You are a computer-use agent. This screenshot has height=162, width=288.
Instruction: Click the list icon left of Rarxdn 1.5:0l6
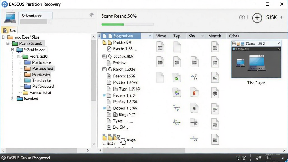coord(104,69)
